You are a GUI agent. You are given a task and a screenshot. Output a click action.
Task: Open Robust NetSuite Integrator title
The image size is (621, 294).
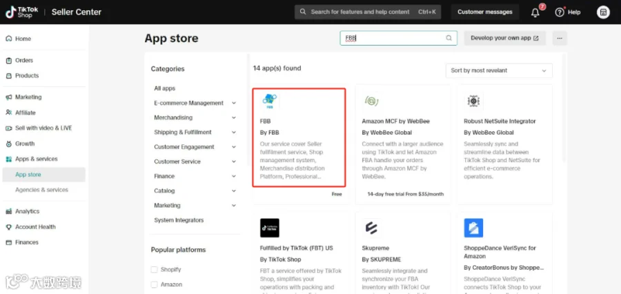pos(500,121)
